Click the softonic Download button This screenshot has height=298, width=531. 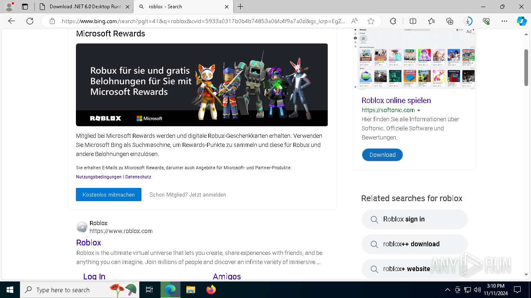point(382,155)
